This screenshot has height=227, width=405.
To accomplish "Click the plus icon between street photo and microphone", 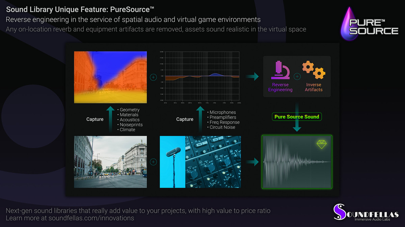I will pyautogui.click(x=153, y=162).
